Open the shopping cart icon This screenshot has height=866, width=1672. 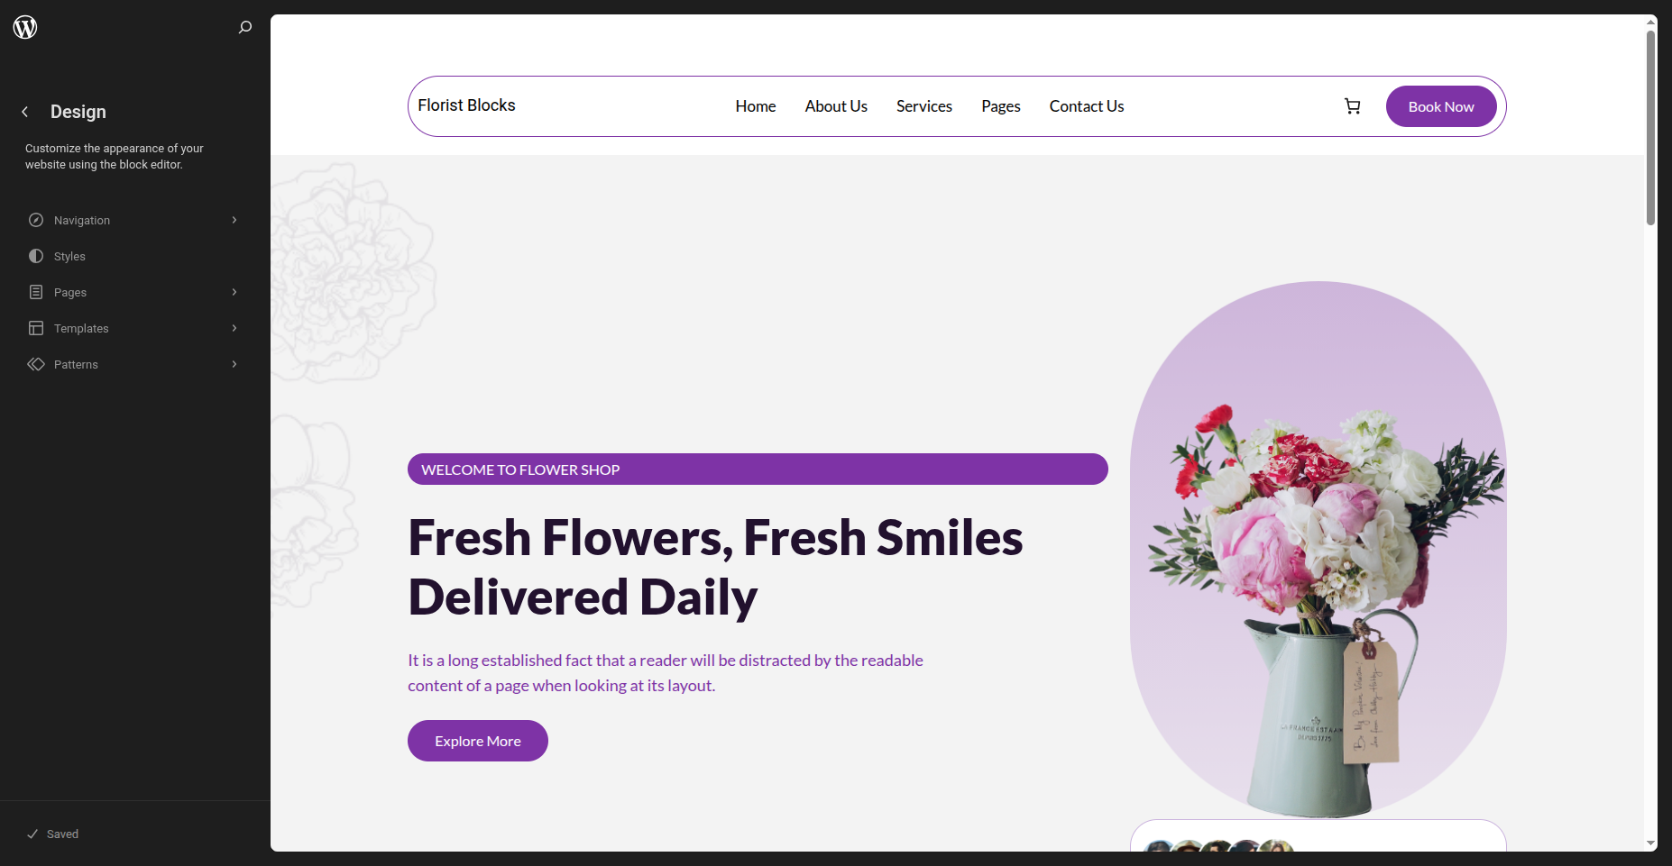(x=1352, y=106)
